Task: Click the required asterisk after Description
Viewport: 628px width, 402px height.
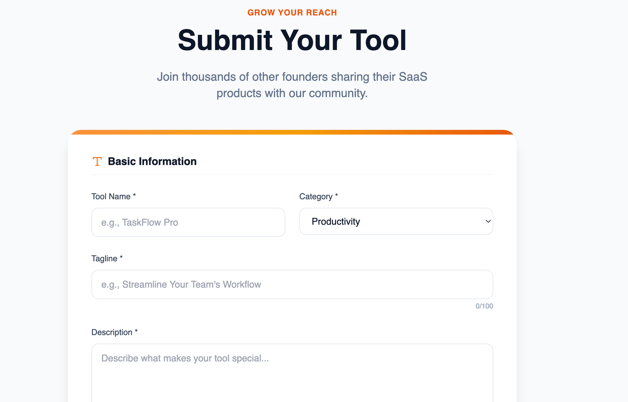Action: click(x=136, y=331)
